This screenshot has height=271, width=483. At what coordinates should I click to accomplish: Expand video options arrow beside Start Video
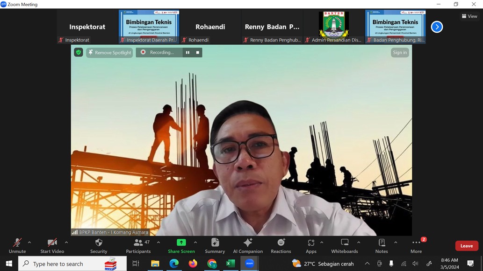pos(66,243)
